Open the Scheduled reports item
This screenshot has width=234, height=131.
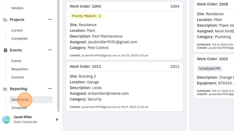[19, 108]
